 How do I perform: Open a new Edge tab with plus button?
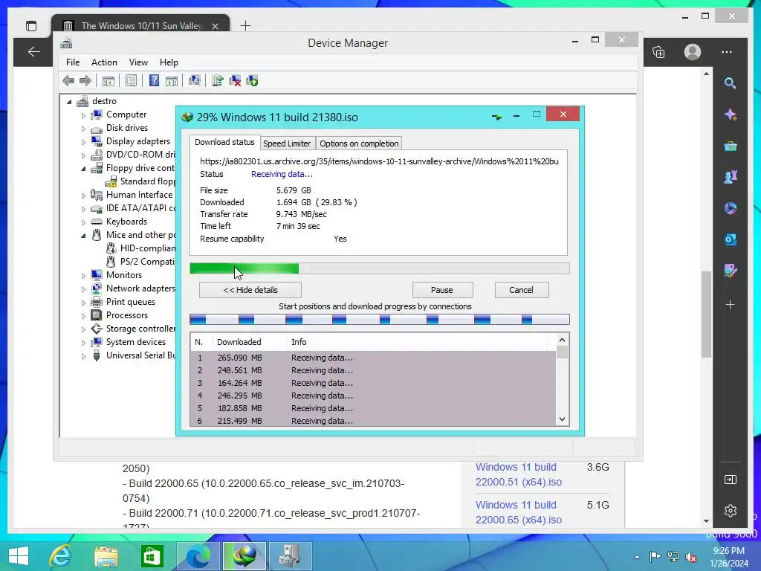coord(245,26)
